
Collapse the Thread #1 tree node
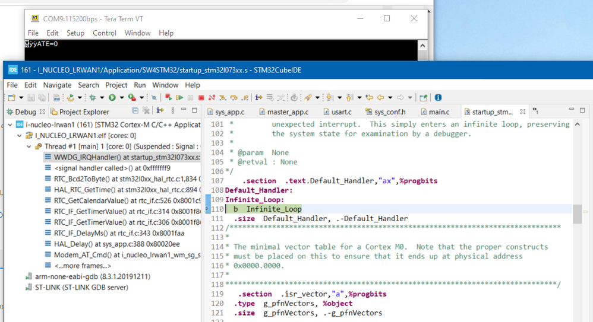click(29, 146)
